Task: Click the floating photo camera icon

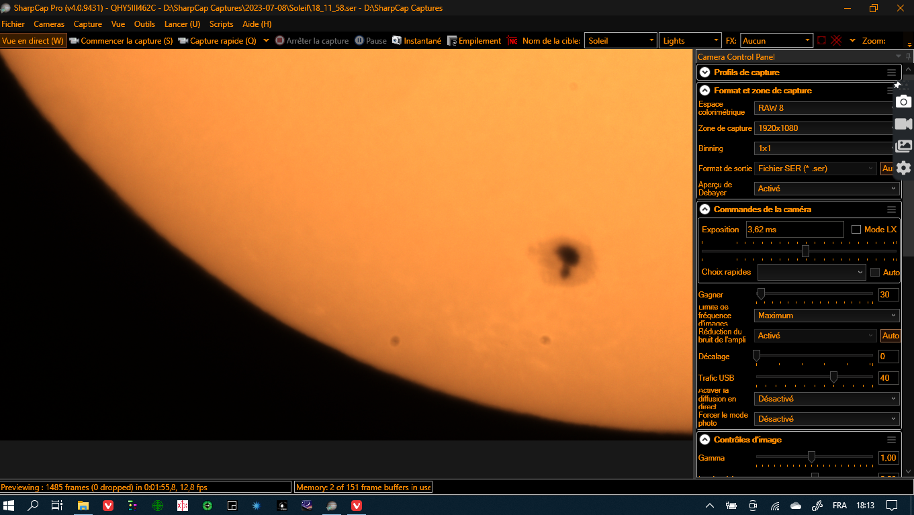Action: pos(904,101)
